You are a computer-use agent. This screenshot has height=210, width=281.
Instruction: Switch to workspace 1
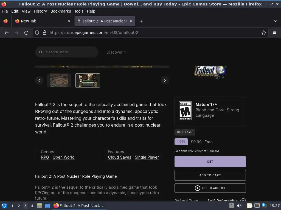click(12, 206)
